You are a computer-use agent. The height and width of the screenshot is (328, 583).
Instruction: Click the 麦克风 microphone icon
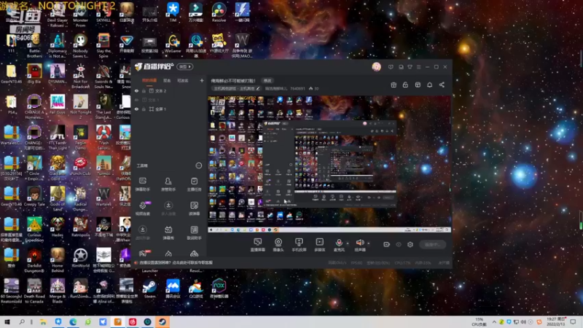[x=339, y=243]
